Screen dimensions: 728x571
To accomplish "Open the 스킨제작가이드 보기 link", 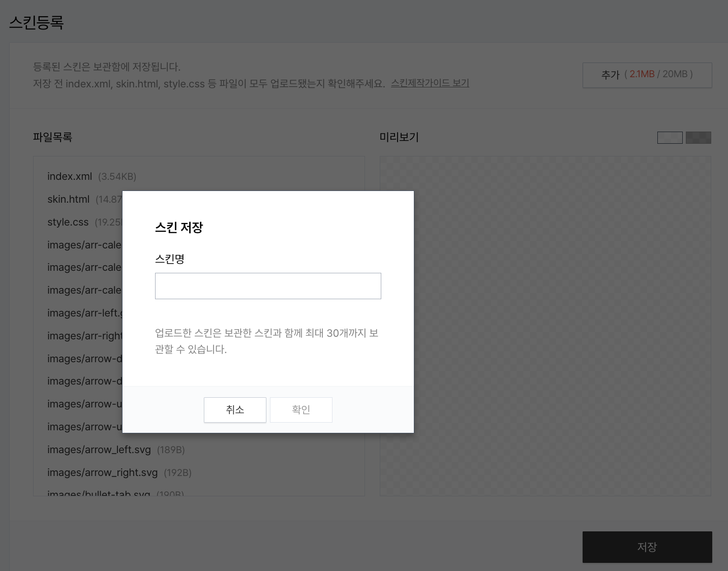I will click(430, 83).
